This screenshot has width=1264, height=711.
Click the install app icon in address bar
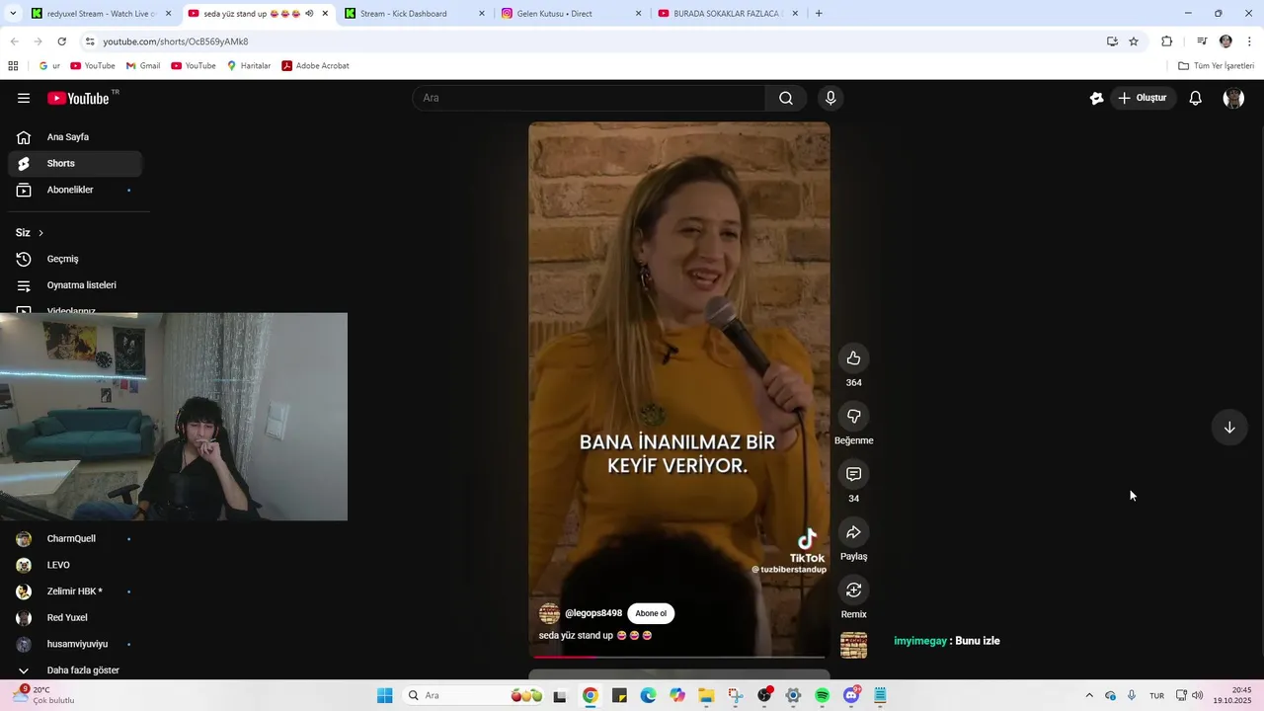coord(1112,41)
